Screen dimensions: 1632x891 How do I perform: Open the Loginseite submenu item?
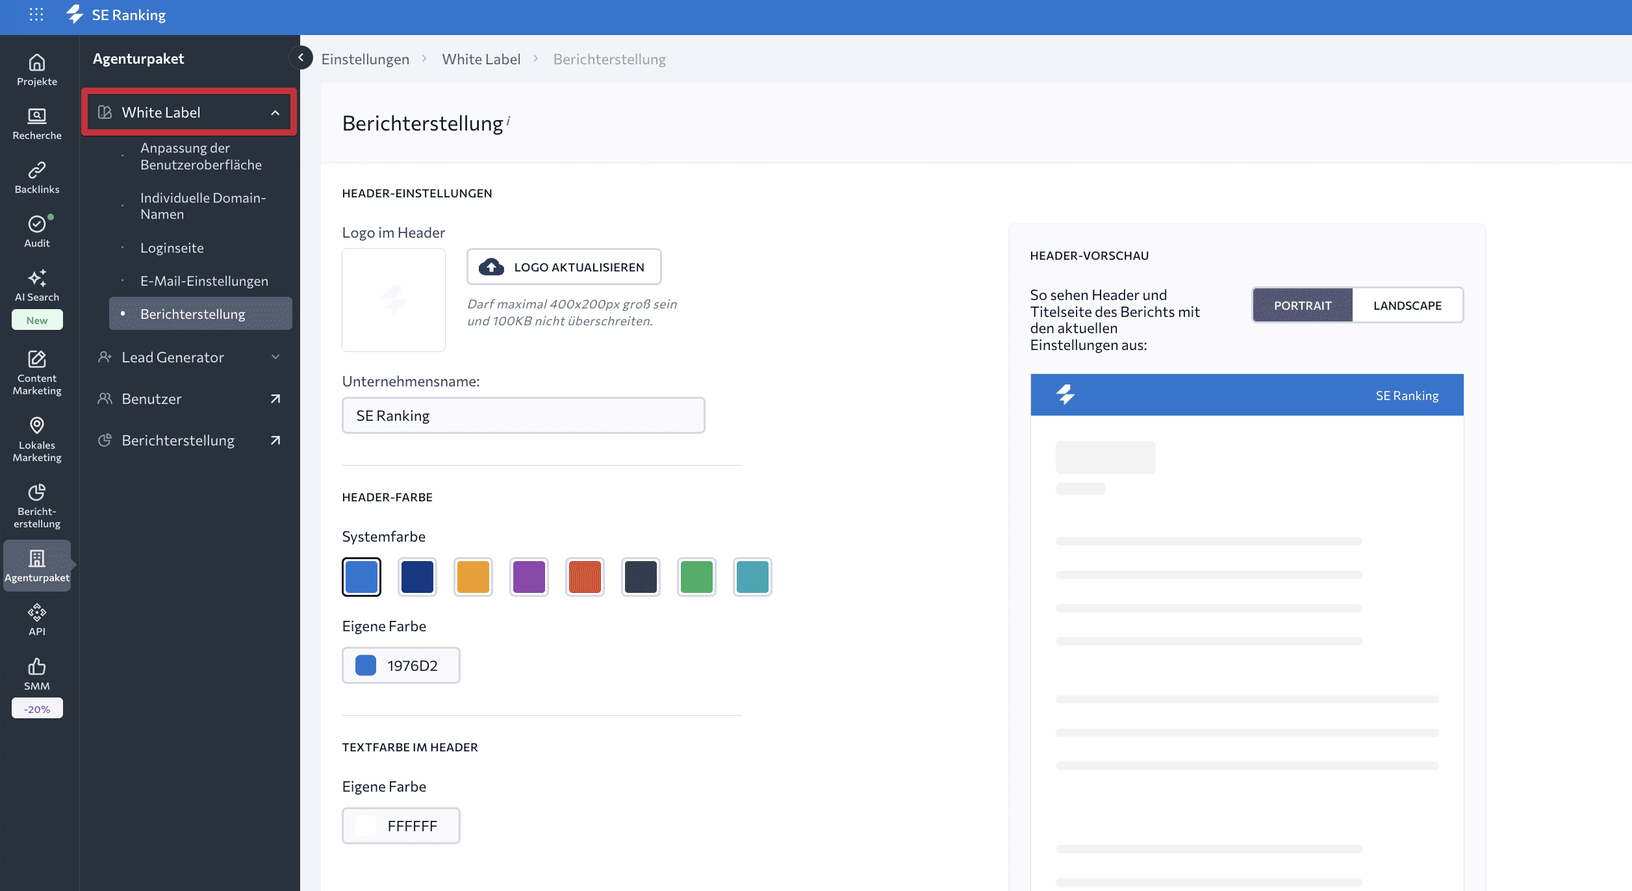coord(172,248)
